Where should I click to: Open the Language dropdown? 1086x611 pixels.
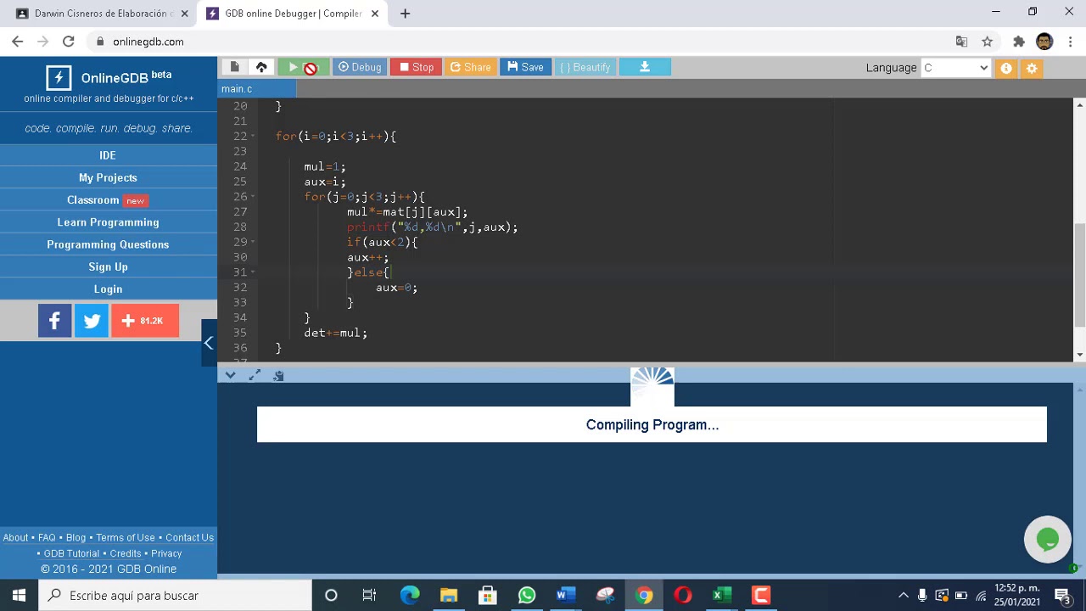(x=955, y=68)
